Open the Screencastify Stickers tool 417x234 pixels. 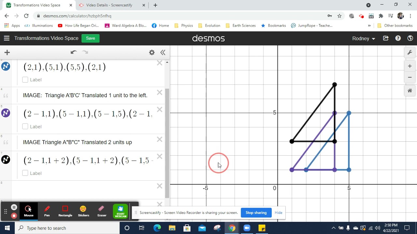tap(83, 211)
